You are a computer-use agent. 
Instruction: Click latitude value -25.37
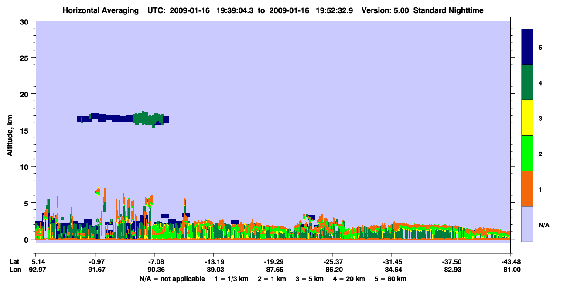[332, 261]
